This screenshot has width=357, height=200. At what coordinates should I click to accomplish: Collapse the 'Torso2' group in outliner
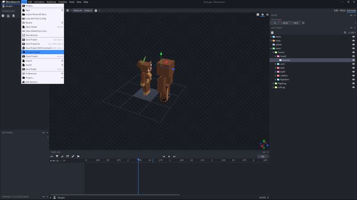pos(273,52)
